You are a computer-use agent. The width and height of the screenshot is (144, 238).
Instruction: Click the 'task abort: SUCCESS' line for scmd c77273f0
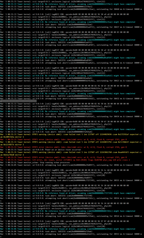pos(46,196)
